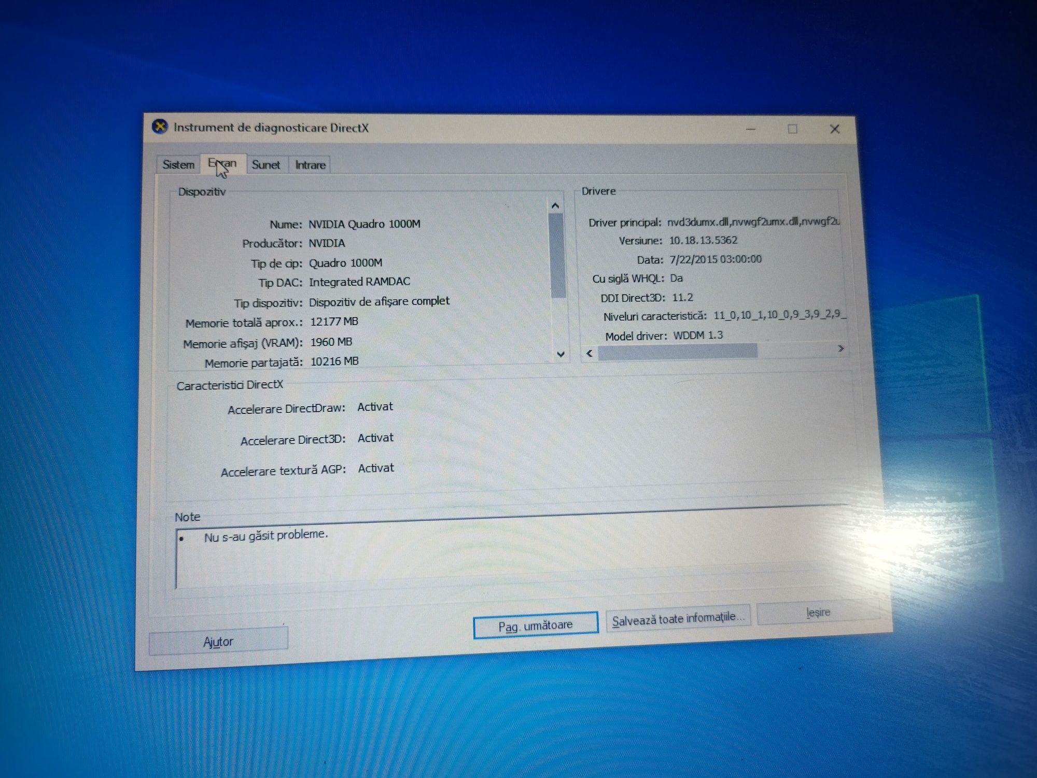This screenshot has height=778, width=1037.
Task: Click the Drivere scroll left arrow
Action: pyautogui.click(x=589, y=353)
